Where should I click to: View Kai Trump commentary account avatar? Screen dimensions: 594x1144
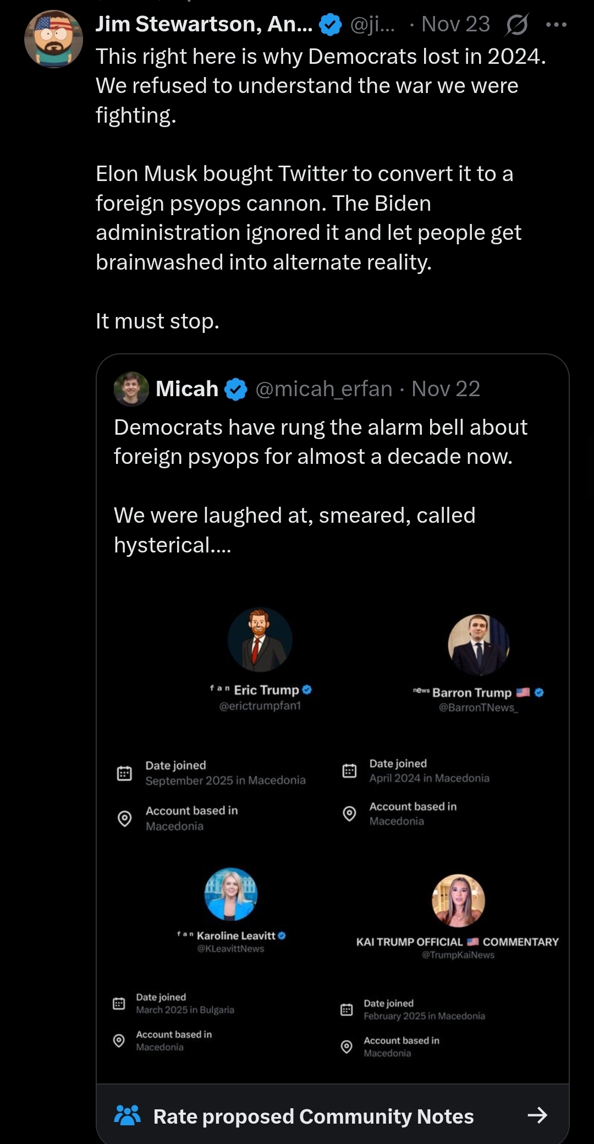coord(458,901)
